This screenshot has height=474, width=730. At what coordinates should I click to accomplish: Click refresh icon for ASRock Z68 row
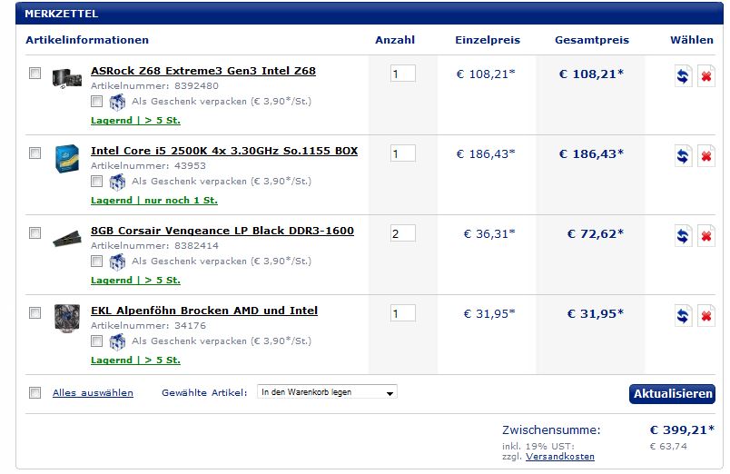(683, 77)
